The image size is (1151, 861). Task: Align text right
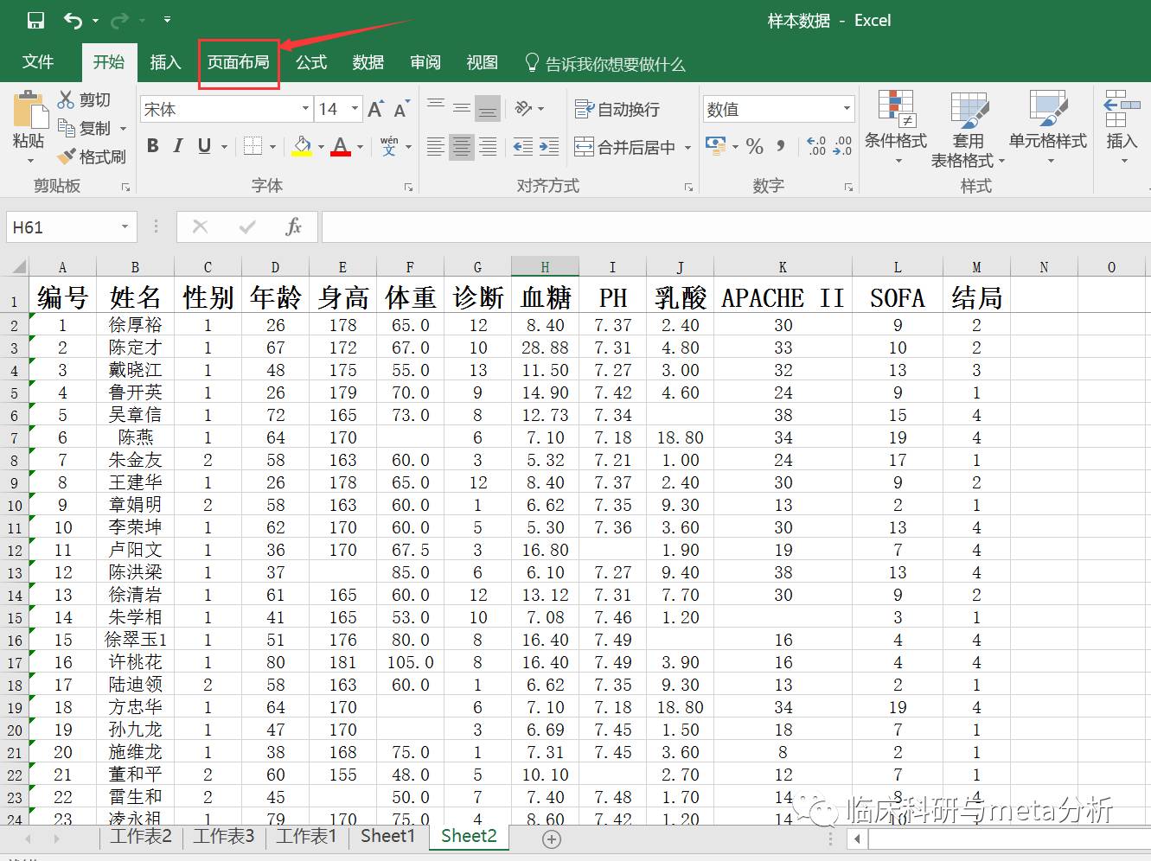[x=488, y=147]
